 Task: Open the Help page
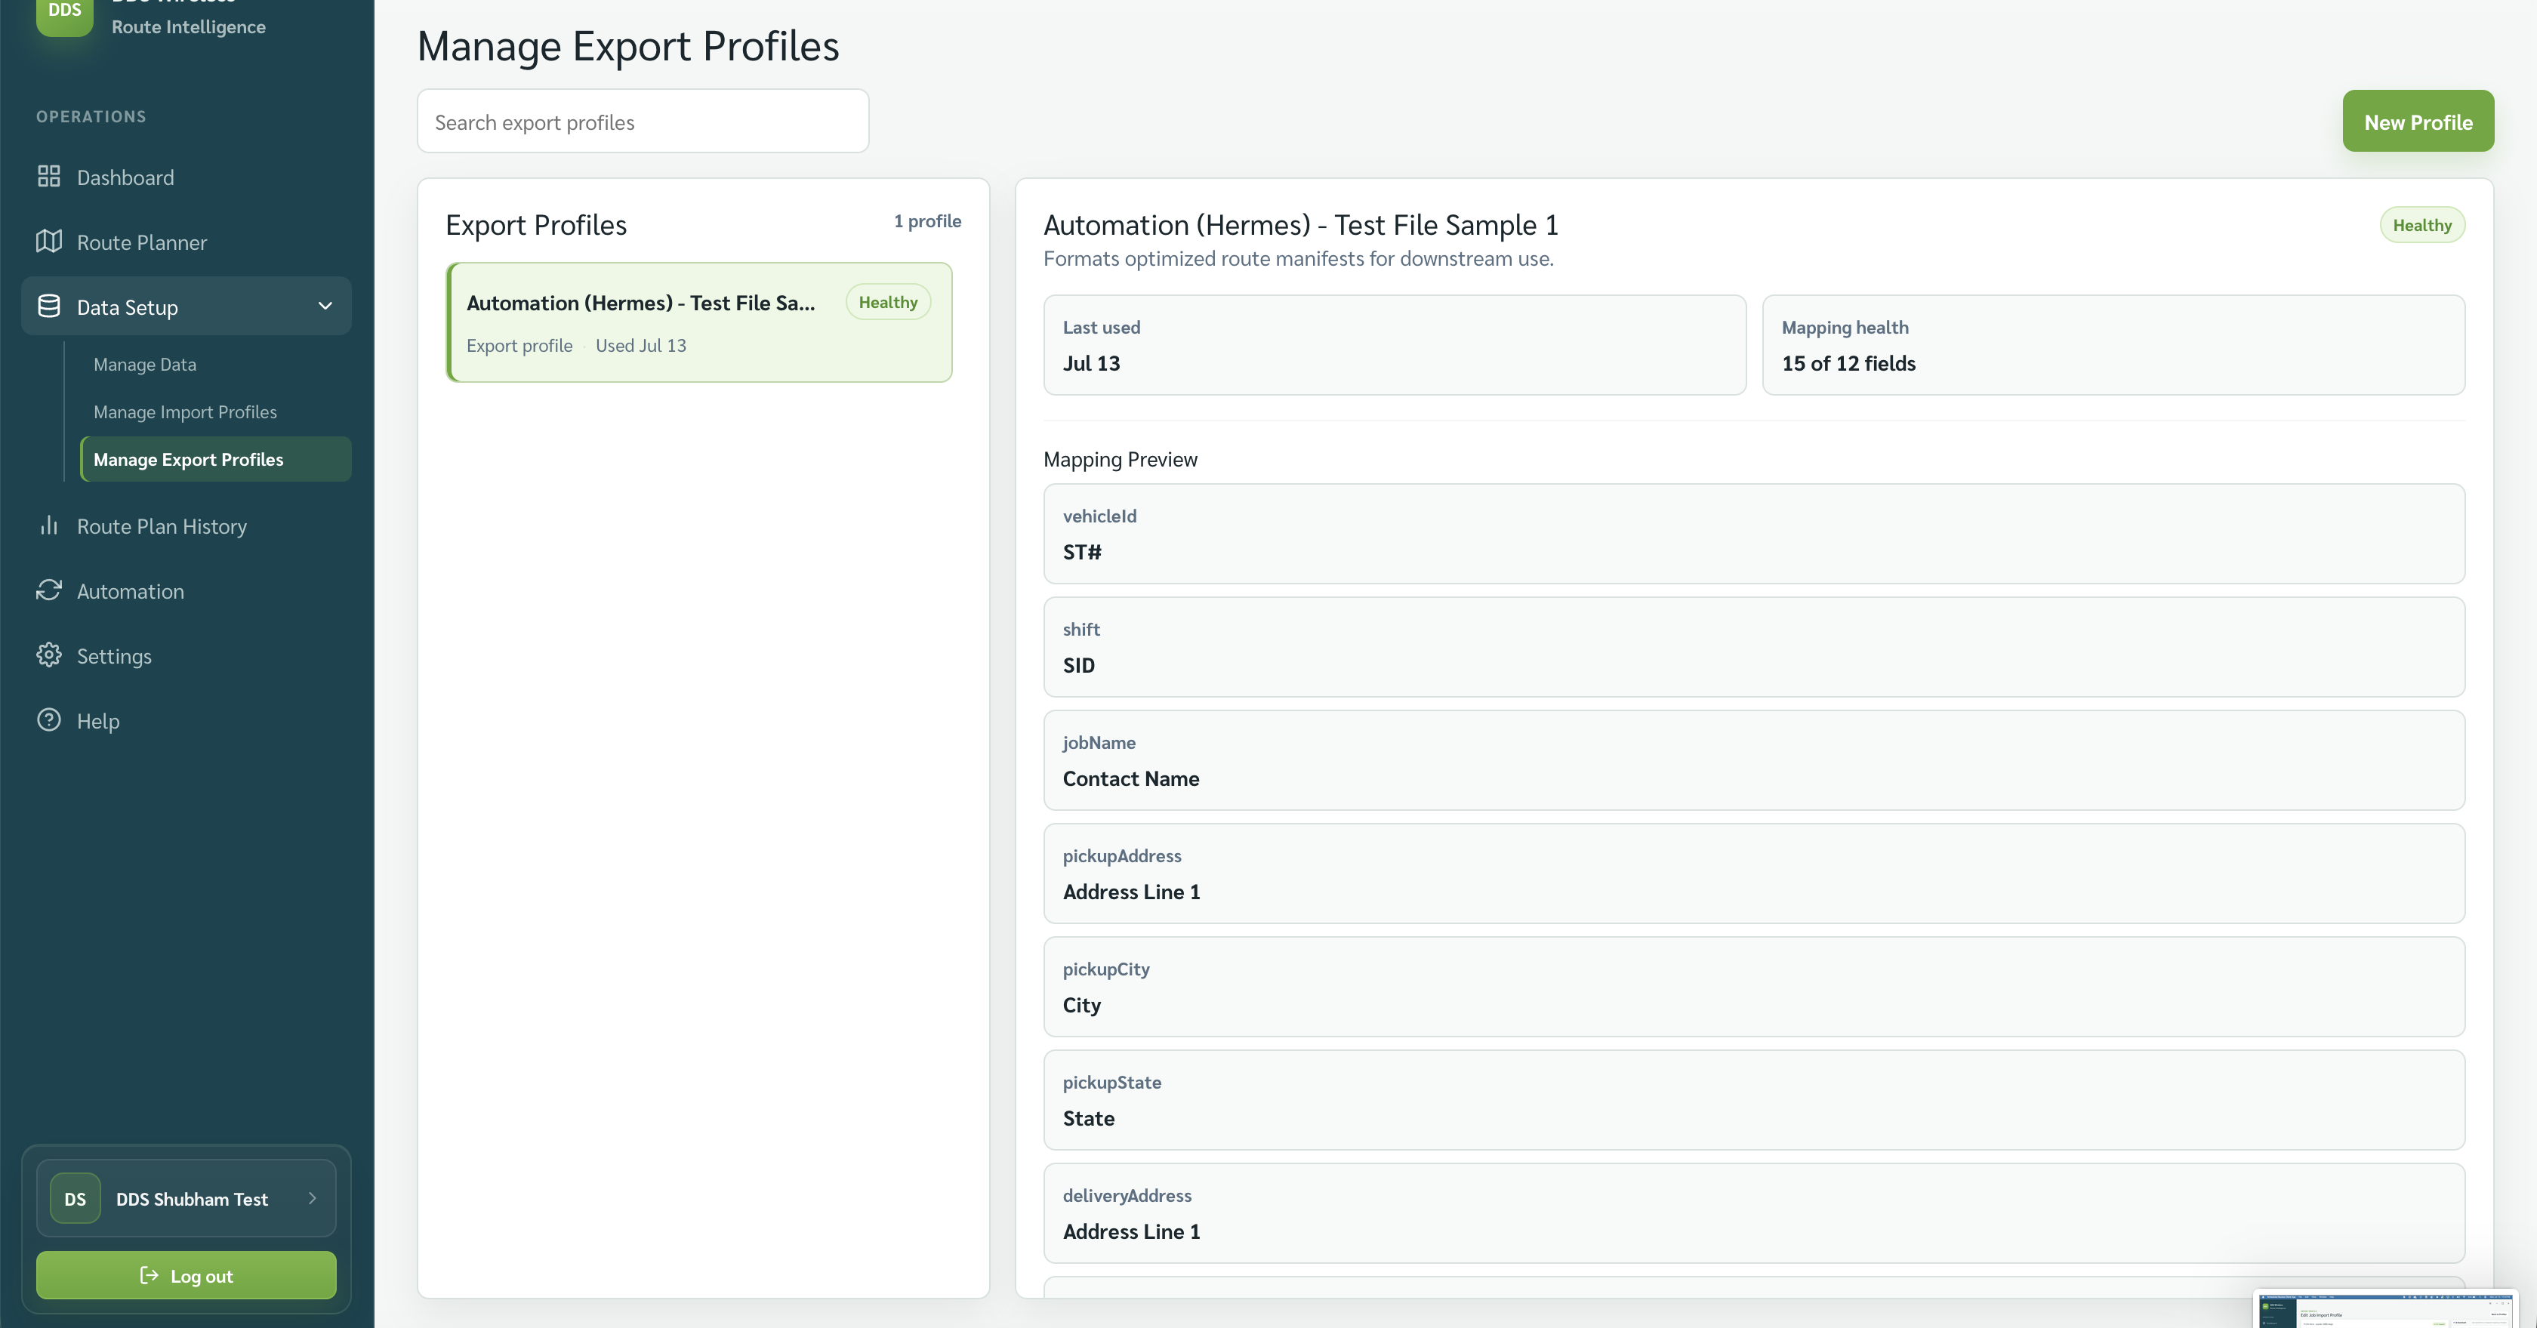(186, 720)
